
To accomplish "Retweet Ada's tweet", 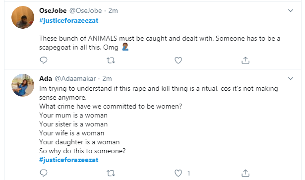I will point(111,173).
